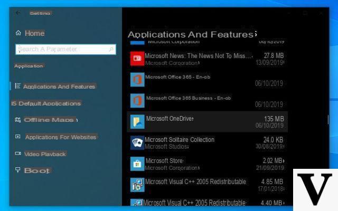Click the 13/09/2019 date of Microsoft News
338x211 pixels.
pyautogui.click(x=270, y=62)
